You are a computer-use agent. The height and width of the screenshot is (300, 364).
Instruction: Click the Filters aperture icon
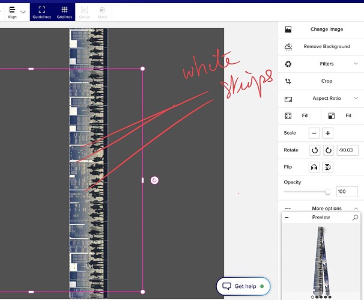(x=288, y=64)
